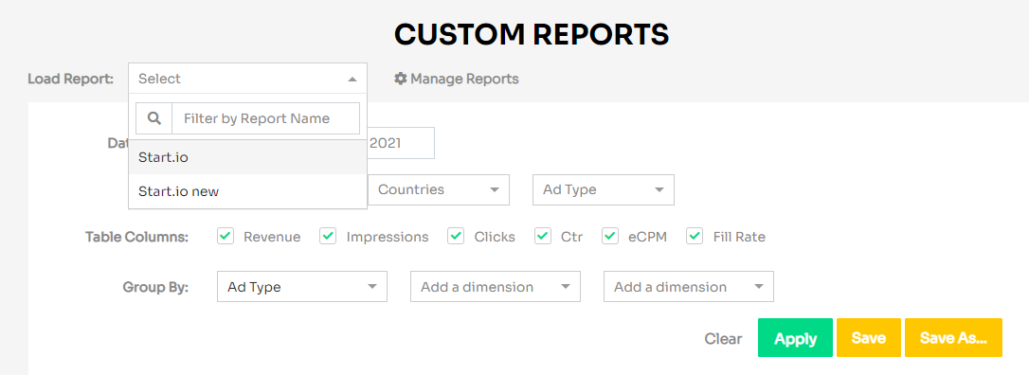Open the middle Add a dimension dropdown
This screenshot has height=375, width=1029.
coord(496,287)
